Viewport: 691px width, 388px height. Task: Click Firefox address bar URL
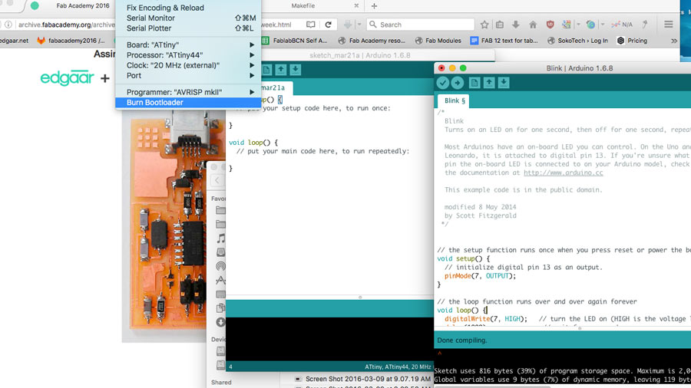pos(66,25)
